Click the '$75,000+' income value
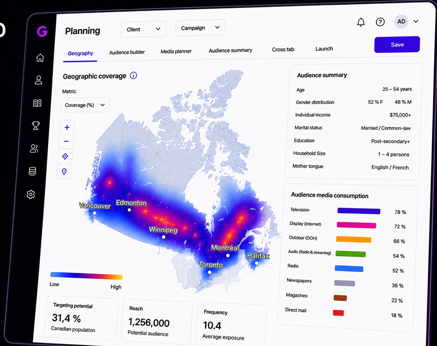The width and height of the screenshot is (437, 346). (400, 115)
